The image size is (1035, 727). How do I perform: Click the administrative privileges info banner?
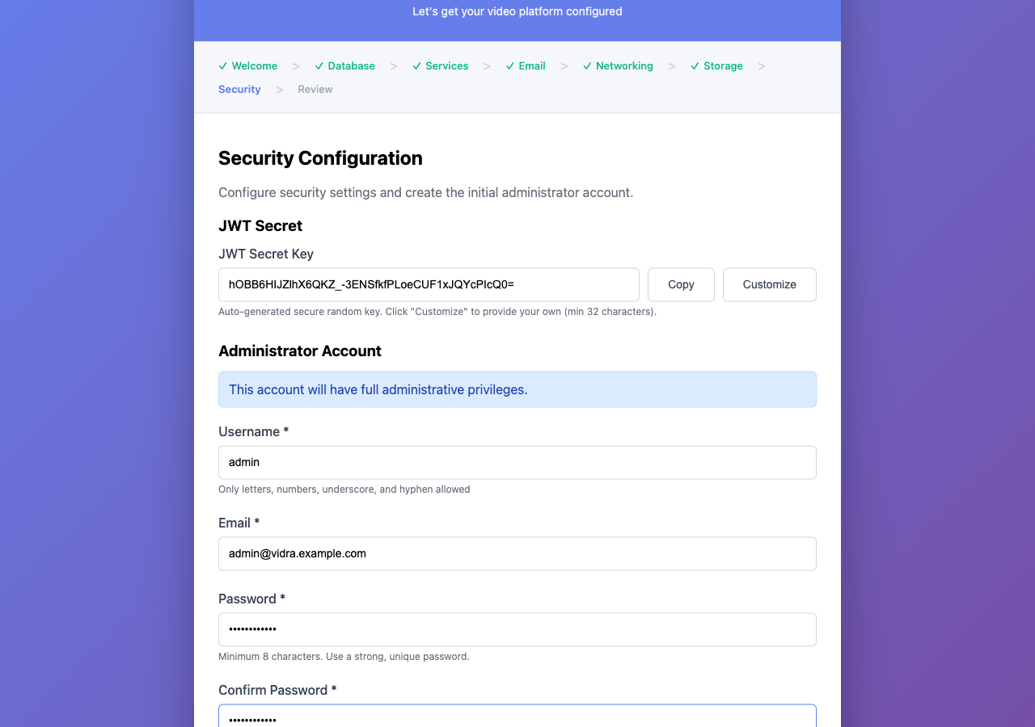(x=517, y=389)
